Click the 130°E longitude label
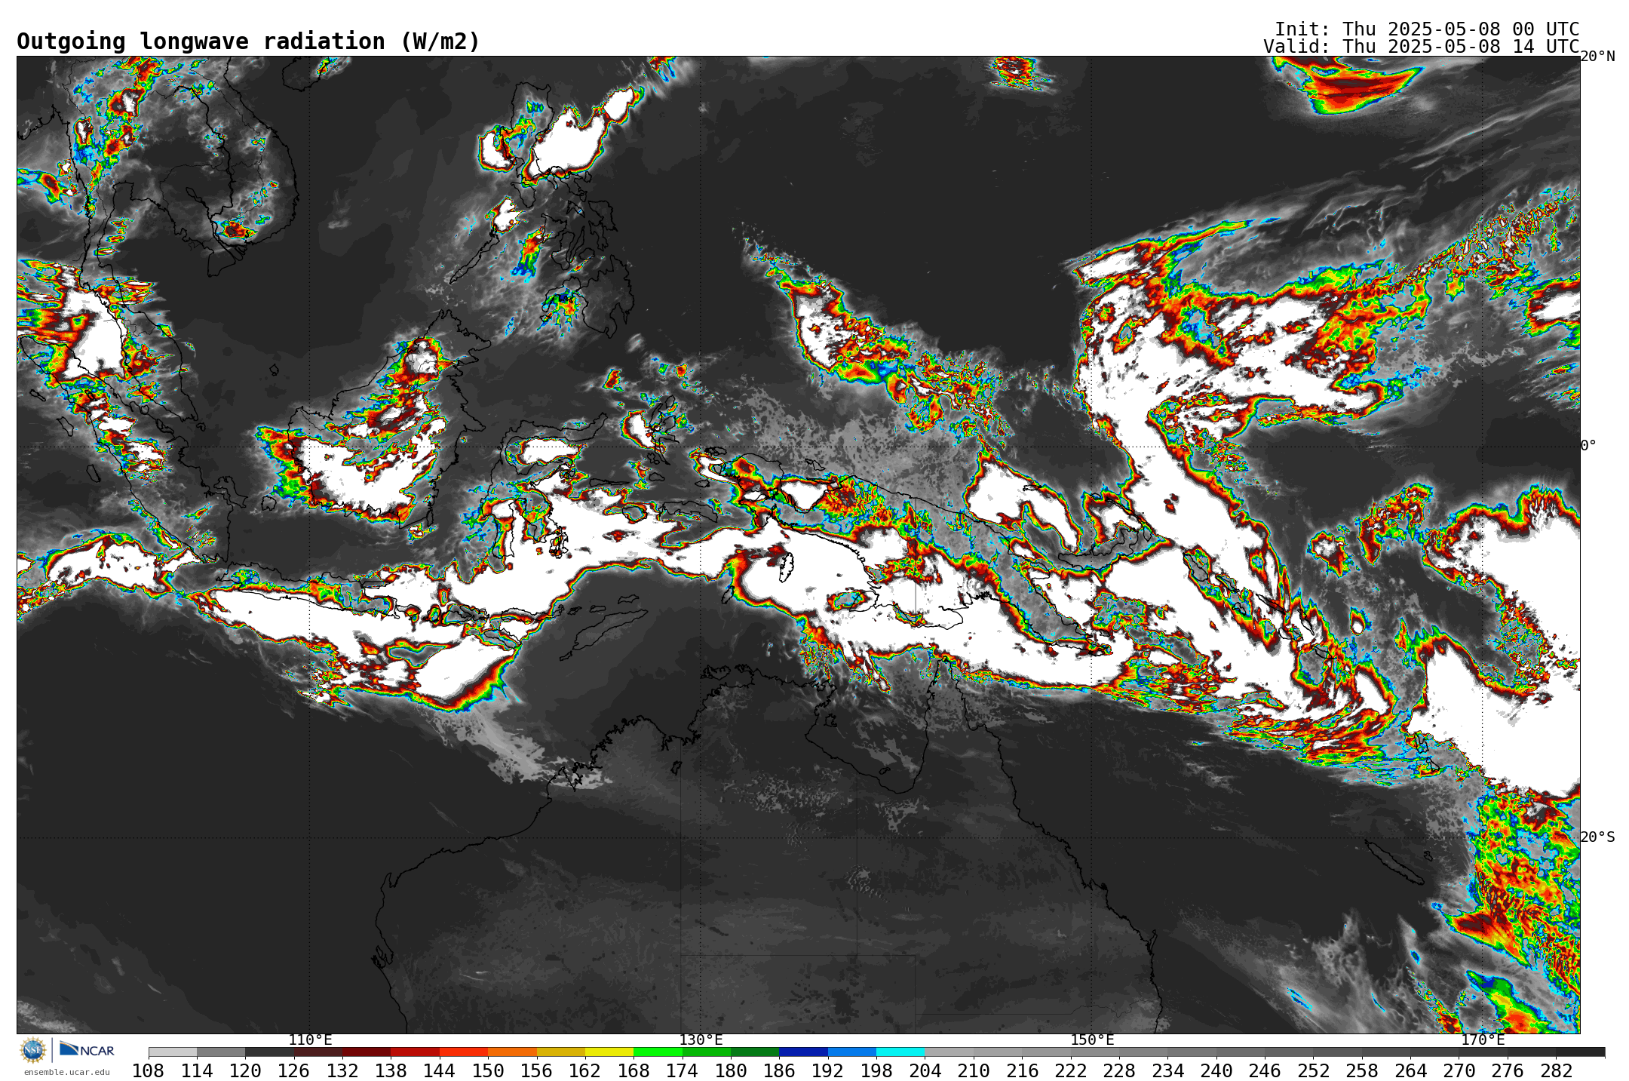The width and height of the screenshot is (1629, 1081). point(701,1040)
